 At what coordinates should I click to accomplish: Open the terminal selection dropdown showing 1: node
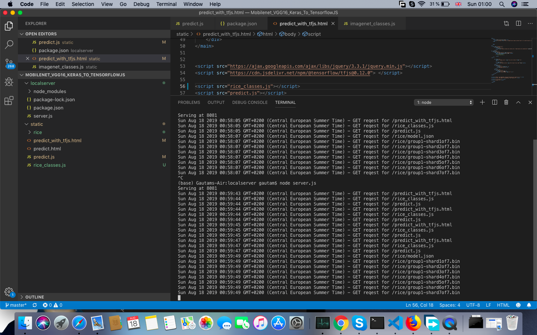[x=443, y=102]
